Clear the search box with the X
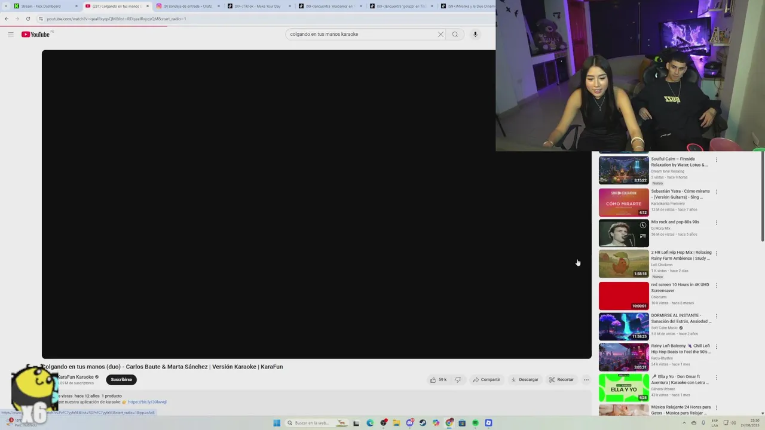This screenshot has height=430, width=765. click(x=440, y=34)
